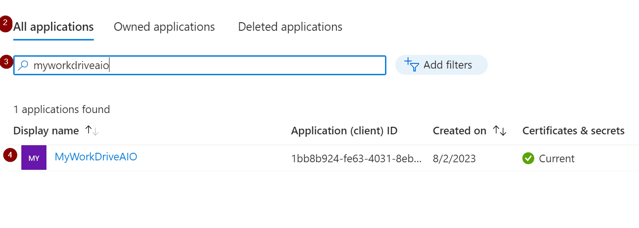Screen dimensions: 639x228
Task: Go to Deleted applications tab
Action: (290, 27)
